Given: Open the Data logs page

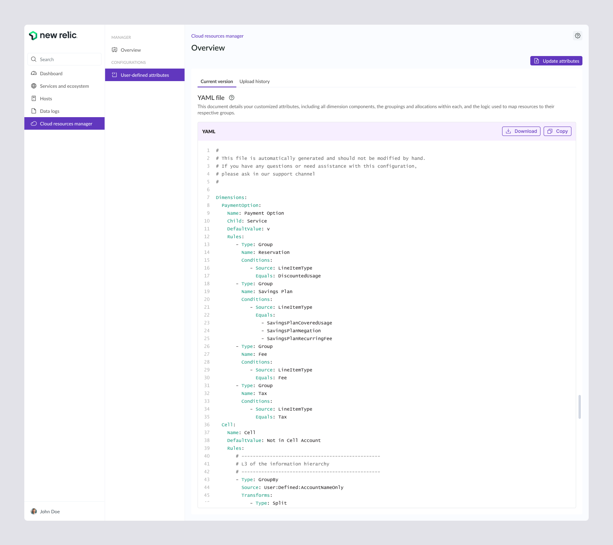Looking at the screenshot, I should click(64, 111).
